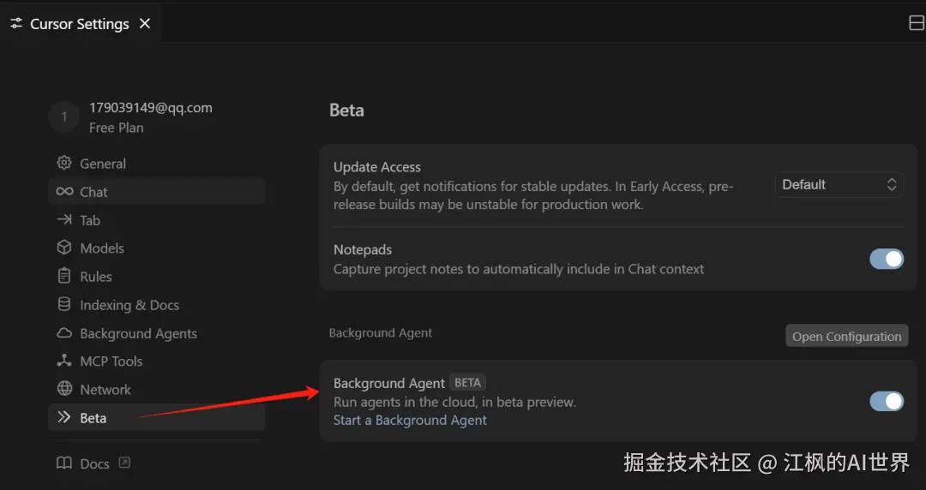Close the Cursor Settings tab

pyautogui.click(x=145, y=24)
